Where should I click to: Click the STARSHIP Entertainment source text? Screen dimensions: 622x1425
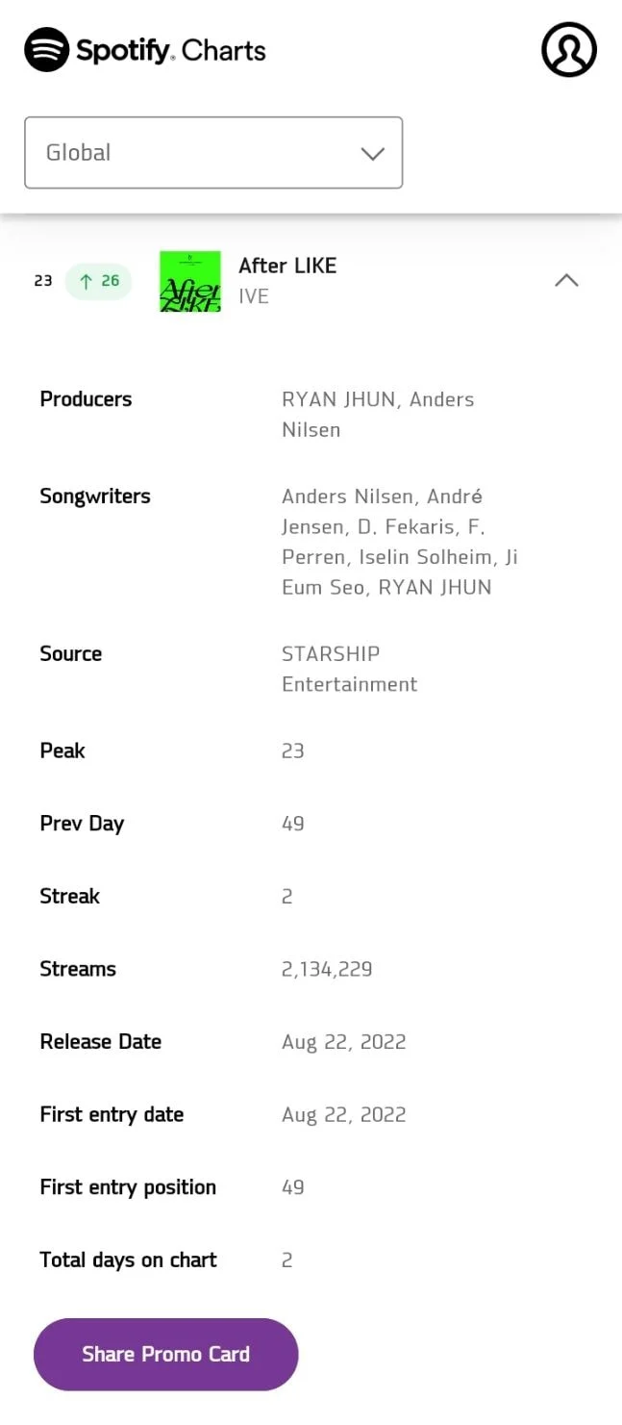click(350, 669)
